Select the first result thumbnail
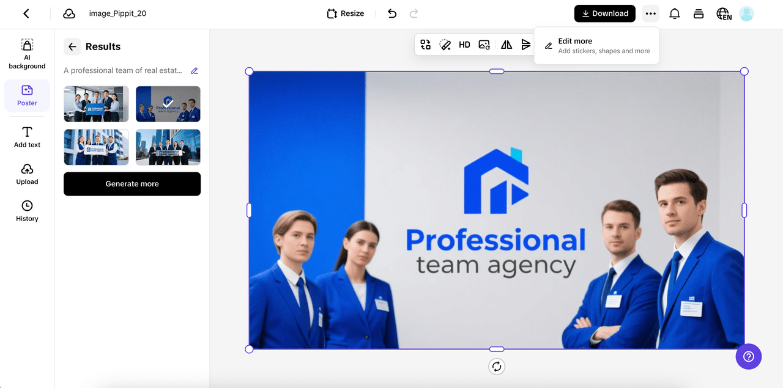Viewport: 783px width, 388px height. [96, 104]
